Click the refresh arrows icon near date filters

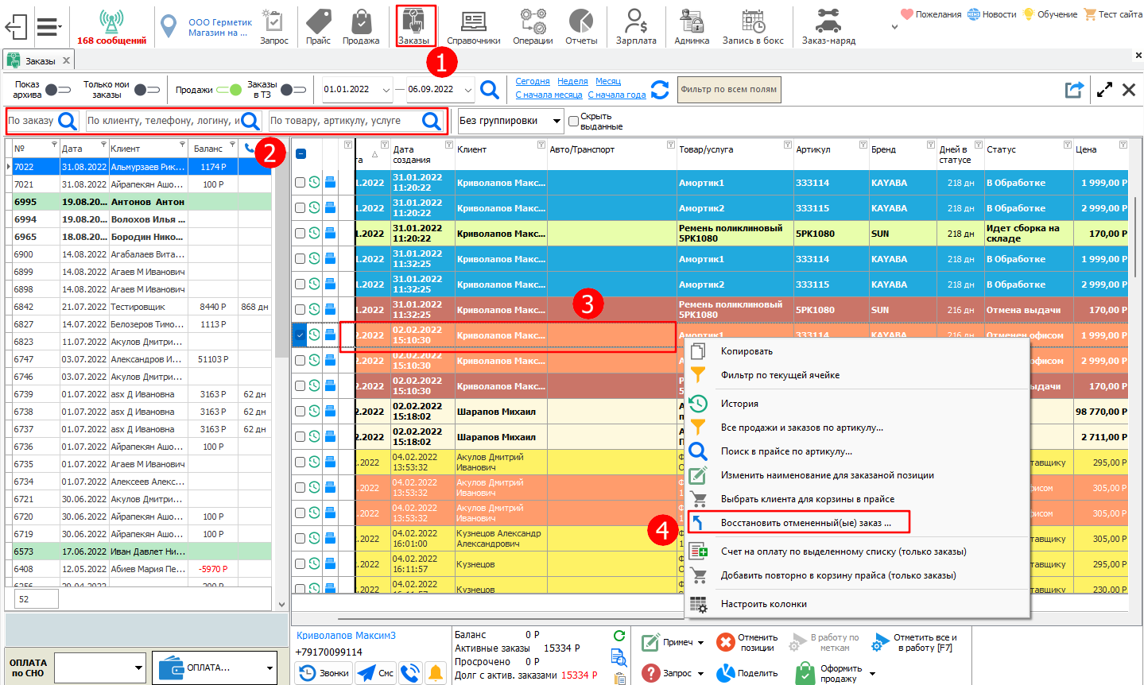point(660,90)
